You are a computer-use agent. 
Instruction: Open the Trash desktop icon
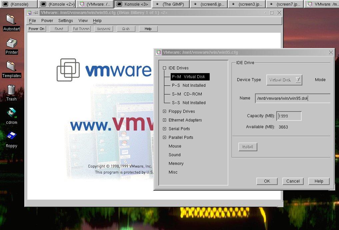(11, 90)
